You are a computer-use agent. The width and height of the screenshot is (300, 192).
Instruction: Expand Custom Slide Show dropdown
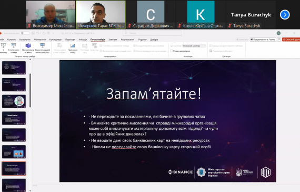coord(43,48)
